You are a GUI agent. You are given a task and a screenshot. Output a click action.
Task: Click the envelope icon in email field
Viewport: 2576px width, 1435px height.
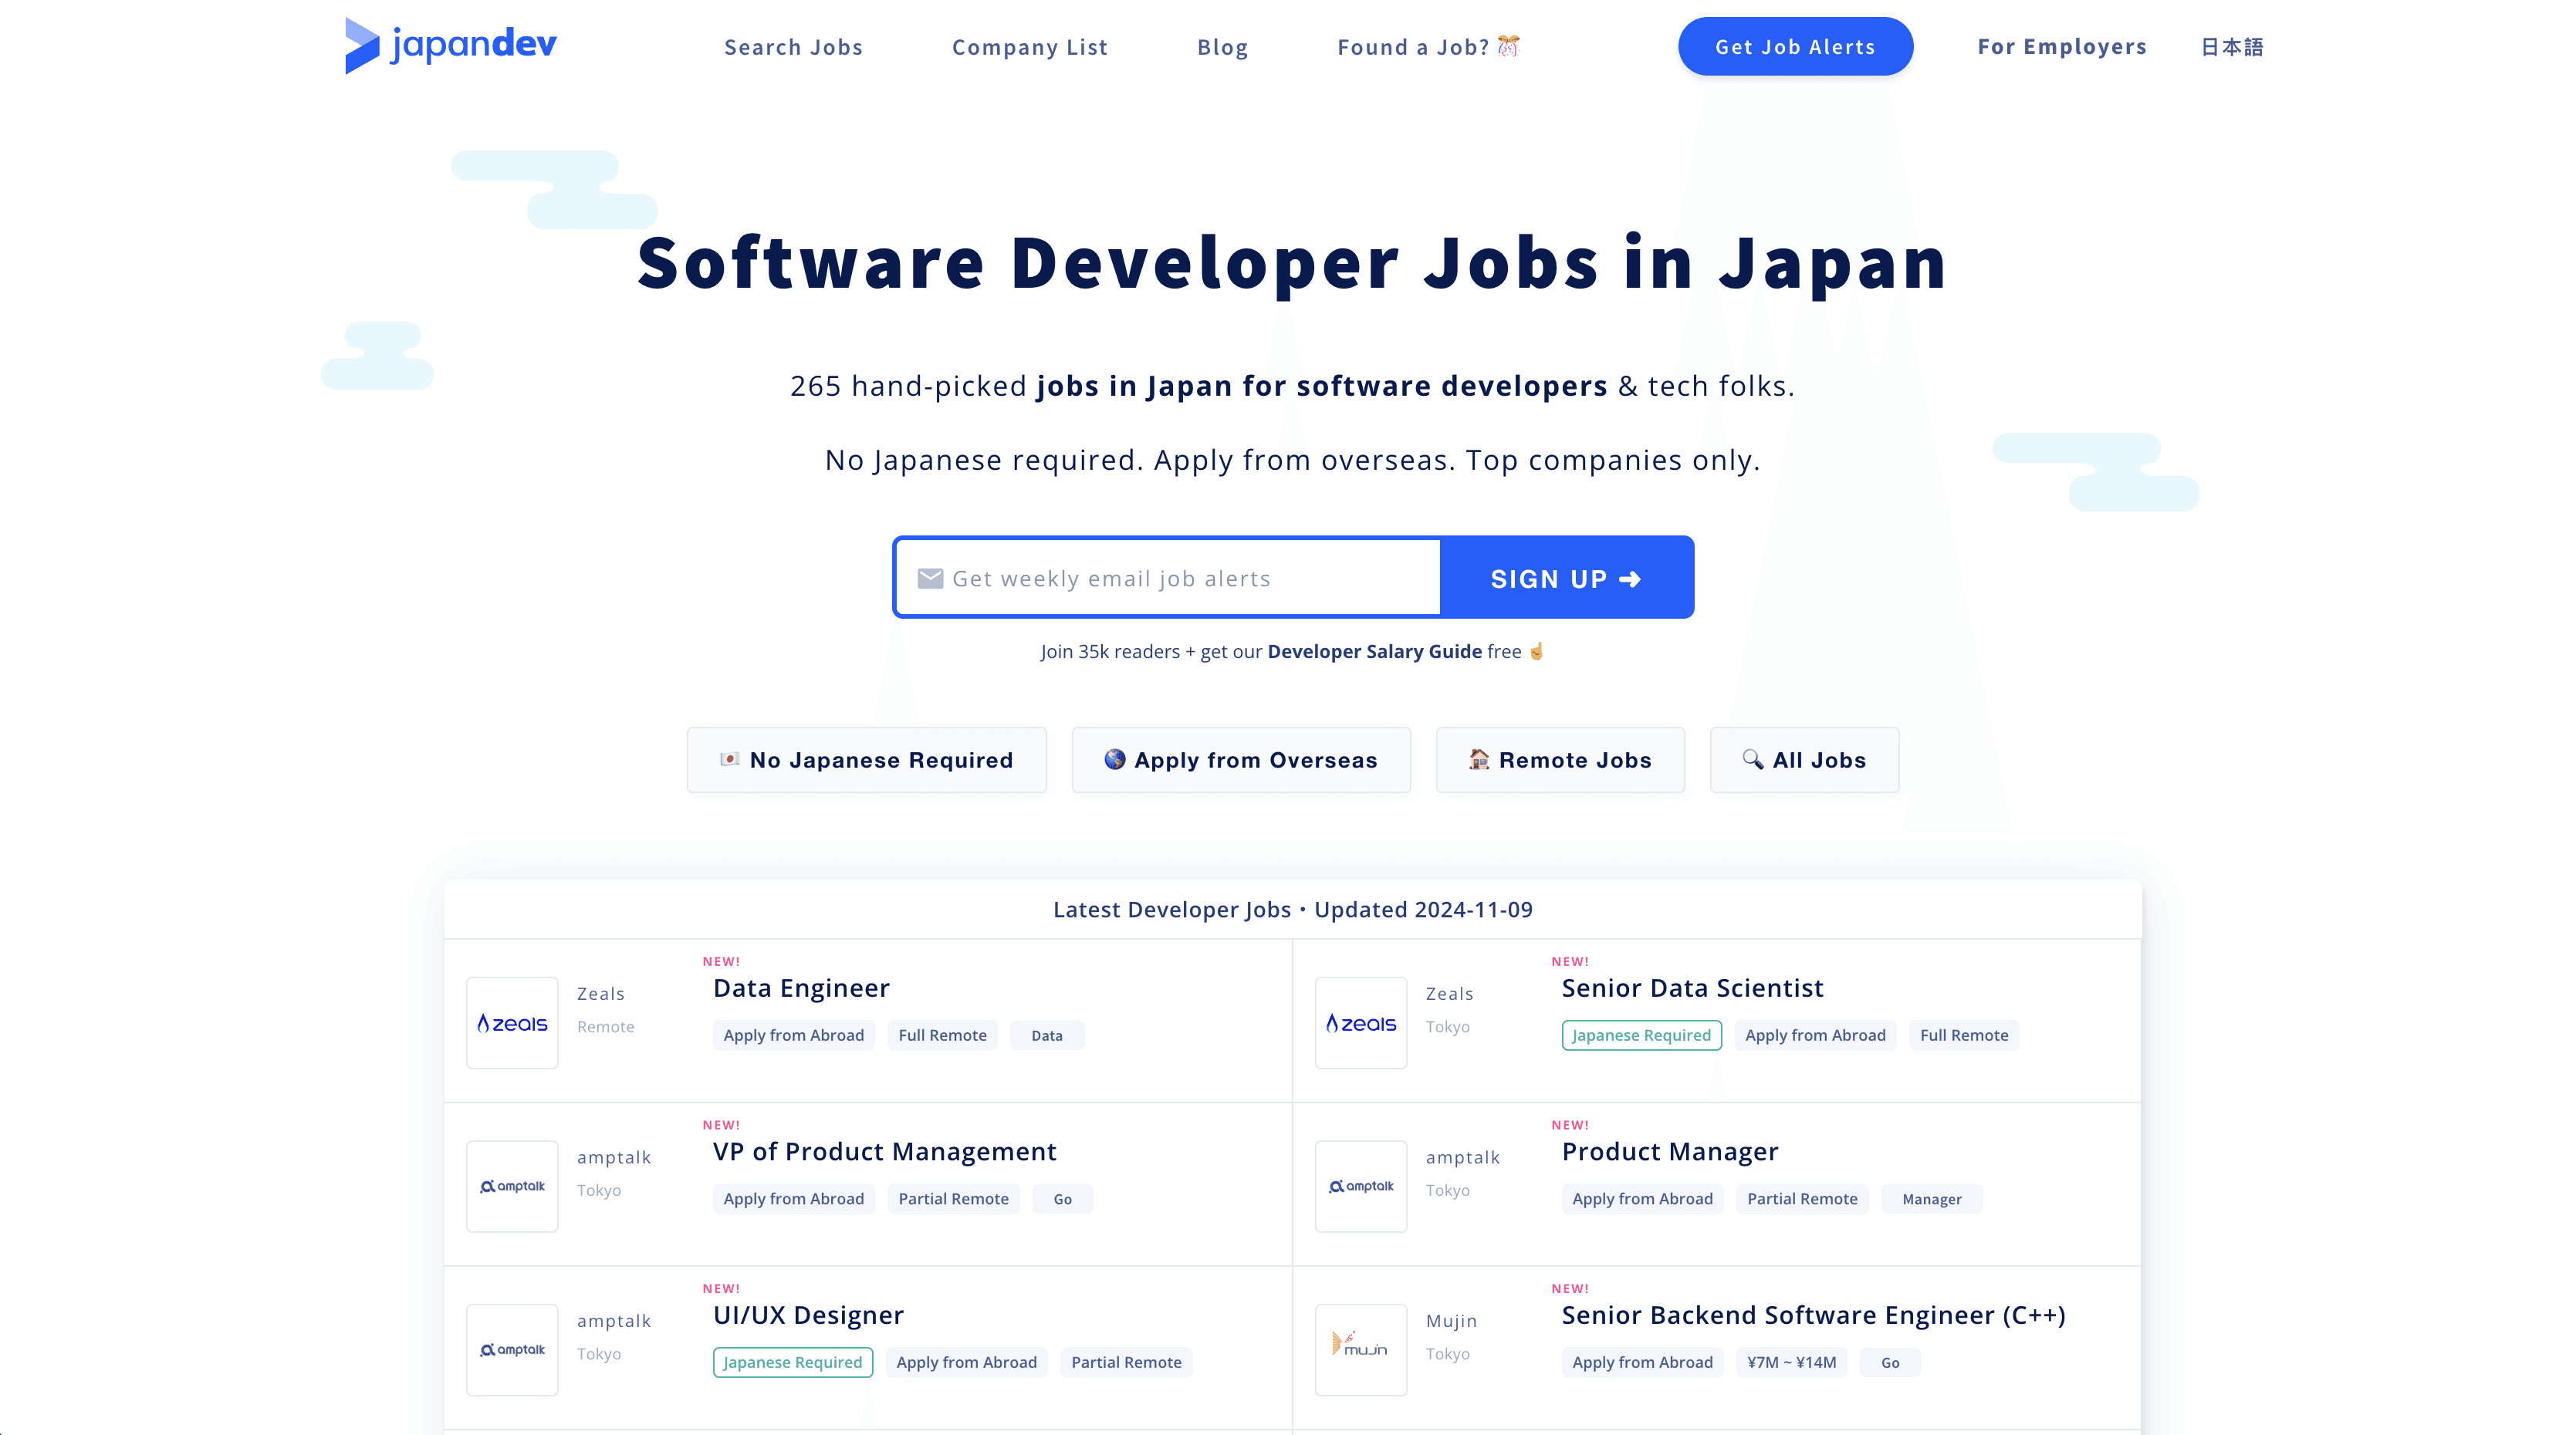coord(931,578)
